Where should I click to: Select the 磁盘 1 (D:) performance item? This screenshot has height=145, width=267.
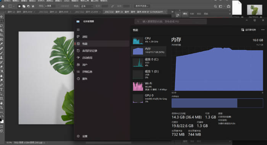(149, 74)
